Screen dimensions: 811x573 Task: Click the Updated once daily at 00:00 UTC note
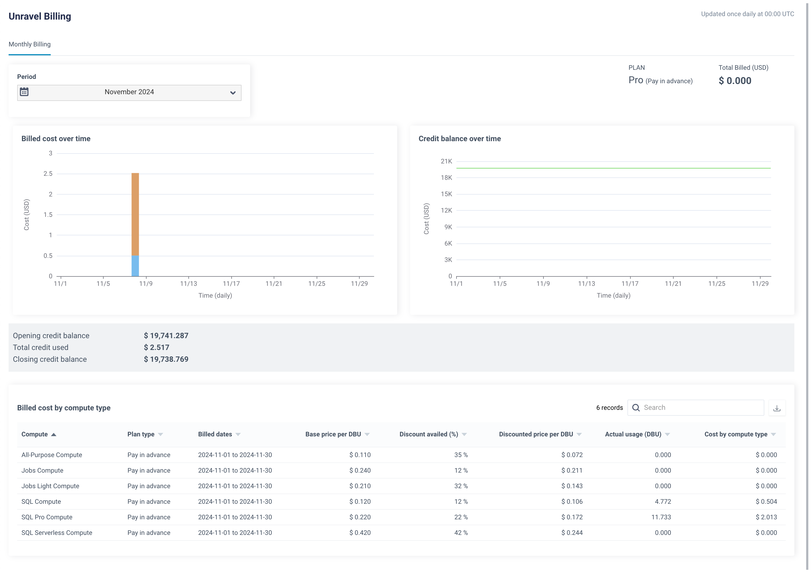[x=747, y=14]
